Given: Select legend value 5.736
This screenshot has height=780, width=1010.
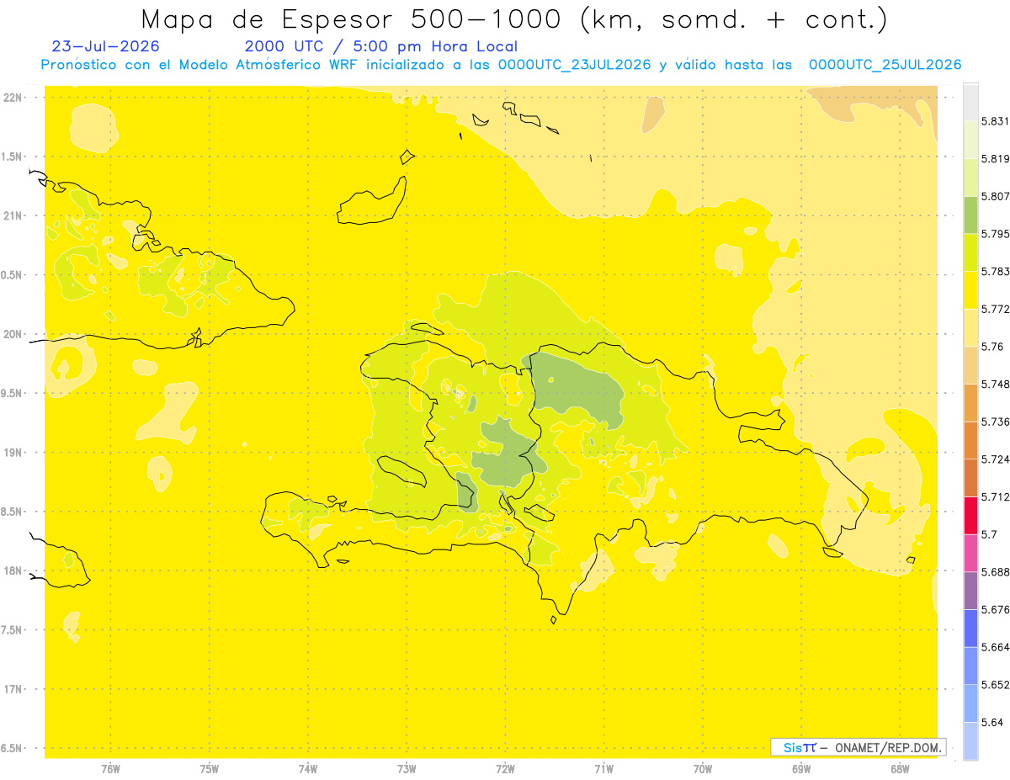Looking at the screenshot, I should (993, 422).
